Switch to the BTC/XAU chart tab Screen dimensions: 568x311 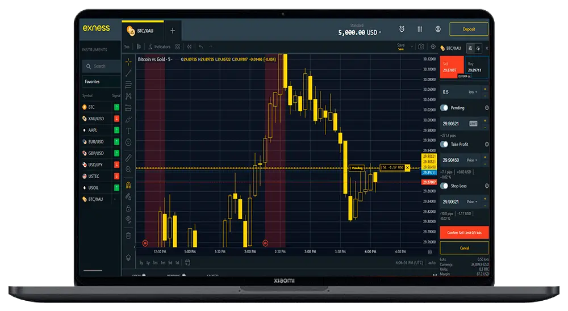point(143,31)
